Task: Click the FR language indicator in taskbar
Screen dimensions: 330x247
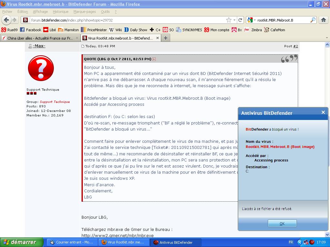Action: tap(291, 242)
